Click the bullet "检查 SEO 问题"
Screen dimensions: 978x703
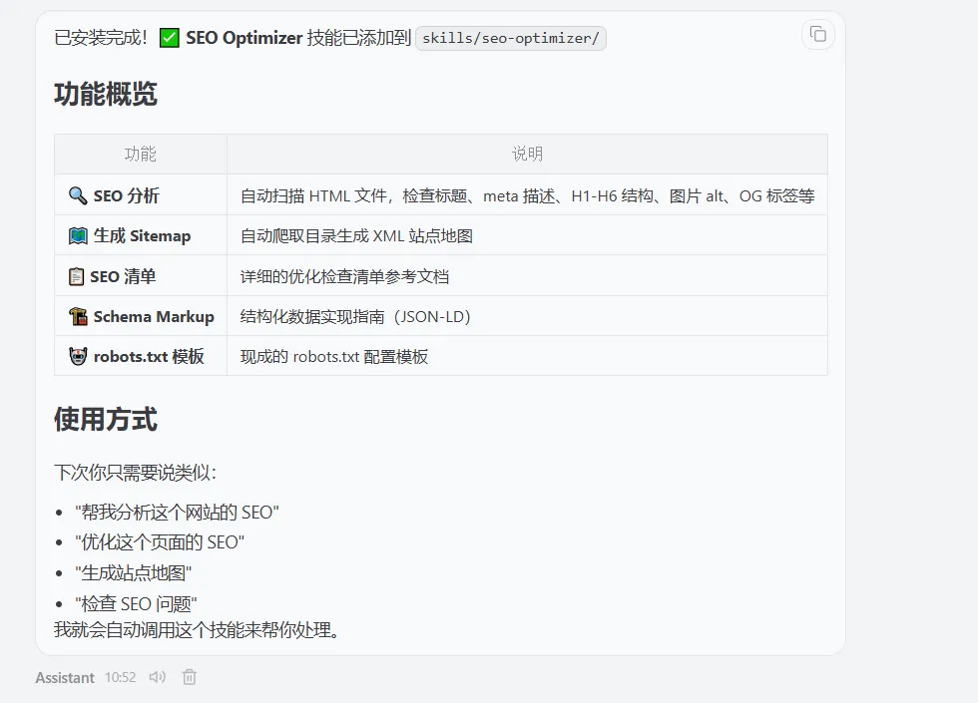(136, 603)
